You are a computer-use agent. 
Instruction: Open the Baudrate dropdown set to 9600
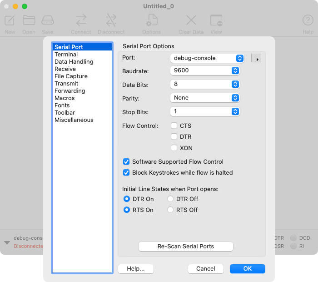pyautogui.click(x=204, y=71)
